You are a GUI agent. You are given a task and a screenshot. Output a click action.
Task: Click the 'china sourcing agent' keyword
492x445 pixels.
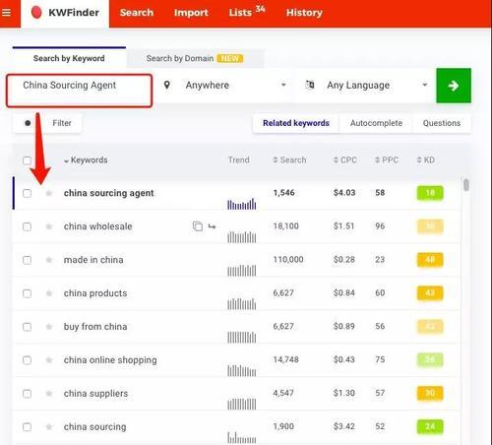coord(108,193)
